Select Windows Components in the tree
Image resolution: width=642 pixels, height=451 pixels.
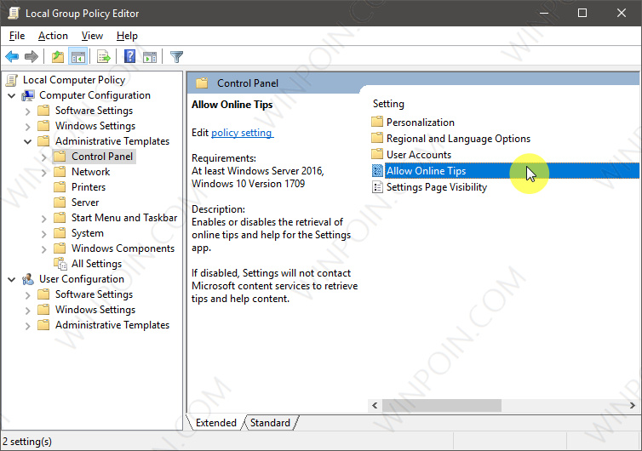[123, 248]
